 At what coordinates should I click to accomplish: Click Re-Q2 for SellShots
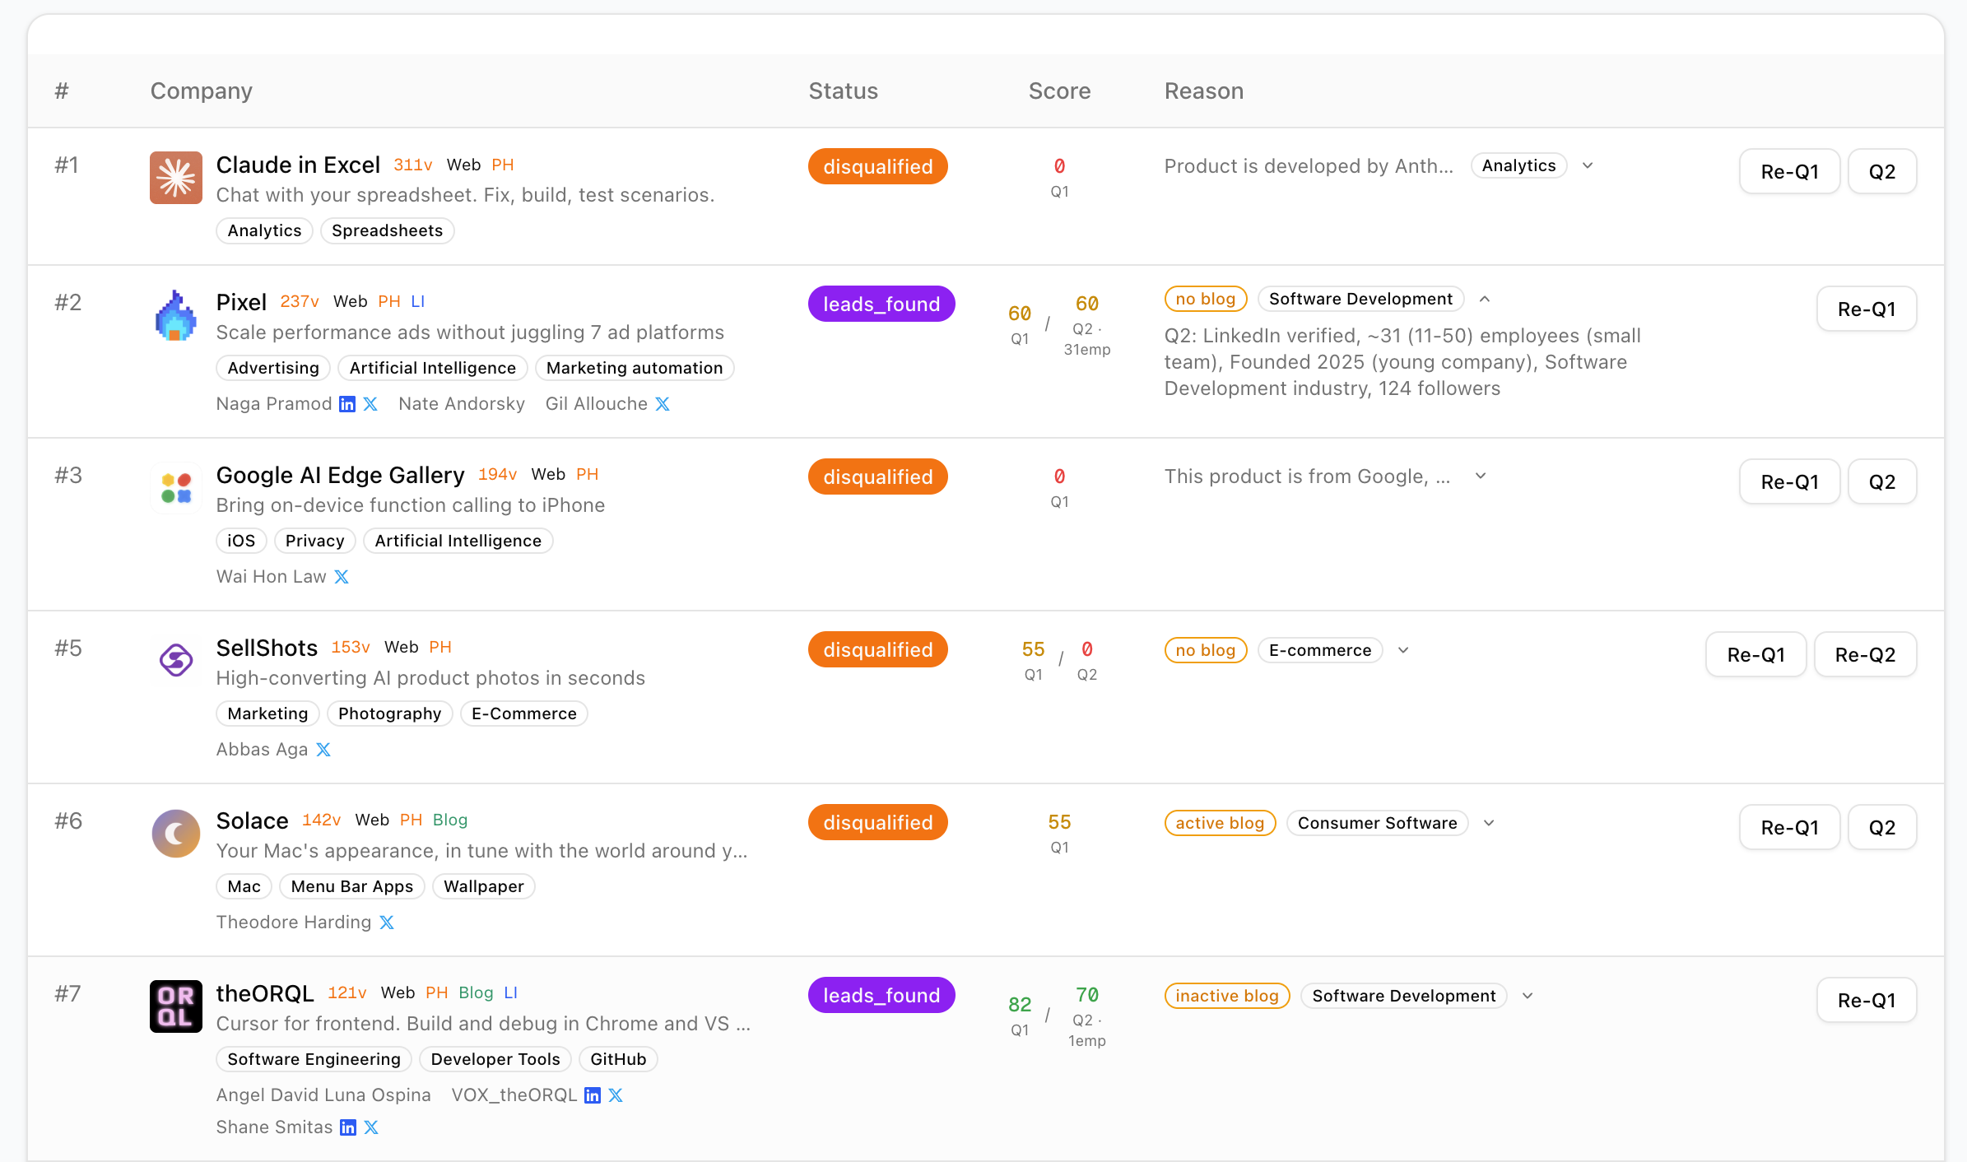[x=1865, y=654]
